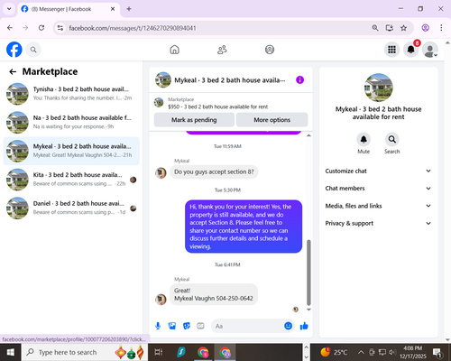The width and height of the screenshot is (451, 361).
Task: Choose a GIF icon
Action: tap(200, 326)
